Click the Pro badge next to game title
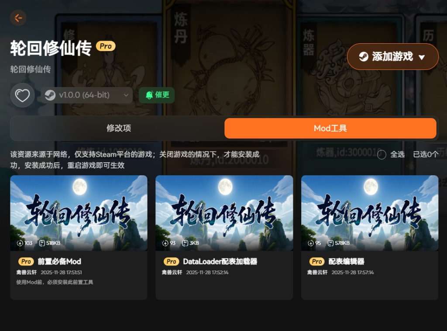This screenshot has width=447, height=331. [x=106, y=46]
